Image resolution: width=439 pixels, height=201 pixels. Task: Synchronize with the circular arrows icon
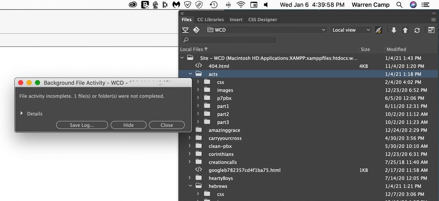point(417,30)
